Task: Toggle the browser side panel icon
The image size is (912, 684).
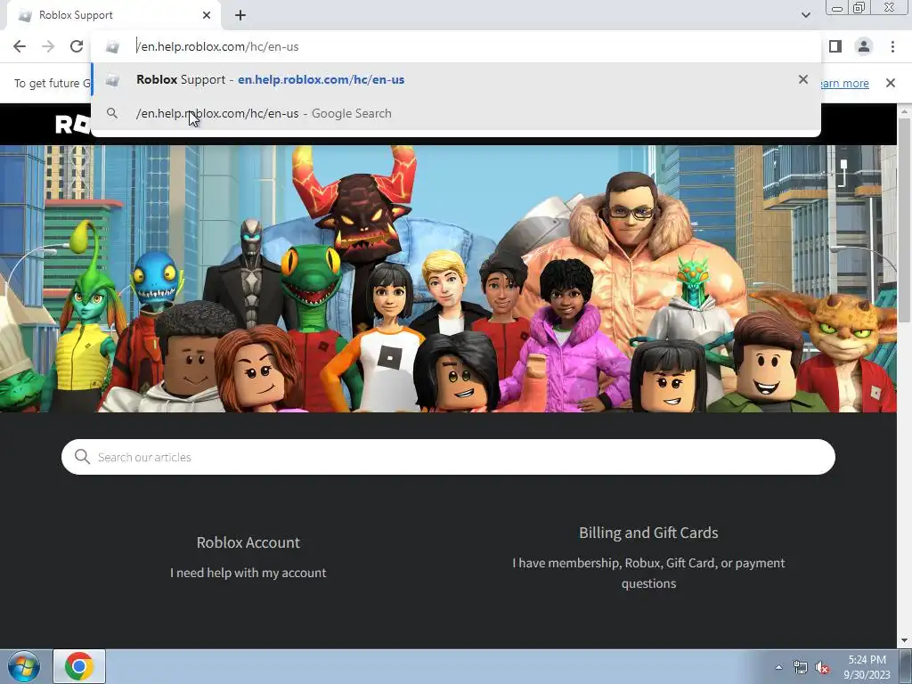Action: pos(835,46)
